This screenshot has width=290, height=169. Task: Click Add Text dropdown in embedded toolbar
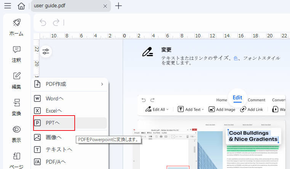click(x=191, y=109)
